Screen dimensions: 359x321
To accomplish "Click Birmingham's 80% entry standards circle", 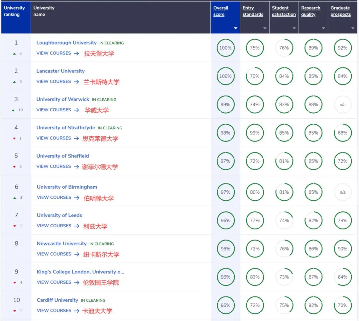I will 255,192.
